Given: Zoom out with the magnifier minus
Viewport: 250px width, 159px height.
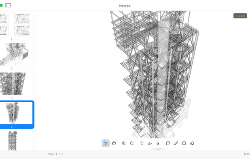Looking at the screenshot, I should (x=132, y=143).
